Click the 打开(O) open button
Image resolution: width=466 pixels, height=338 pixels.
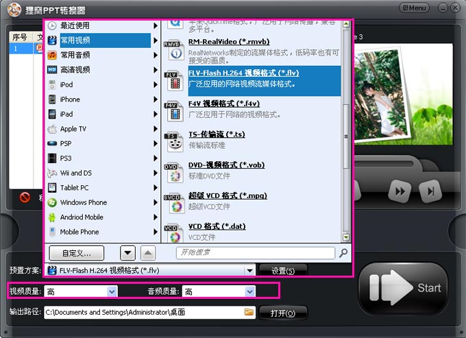(x=283, y=313)
